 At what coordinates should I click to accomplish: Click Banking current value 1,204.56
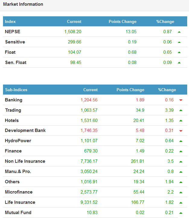coord(89,100)
